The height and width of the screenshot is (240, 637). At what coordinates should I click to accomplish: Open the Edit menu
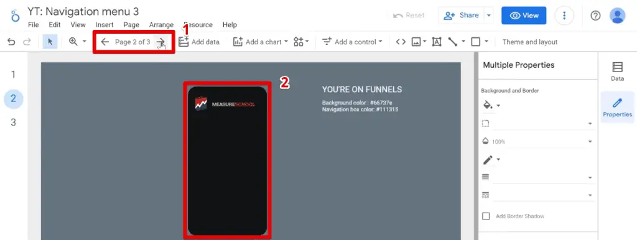click(x=55, y=25)
